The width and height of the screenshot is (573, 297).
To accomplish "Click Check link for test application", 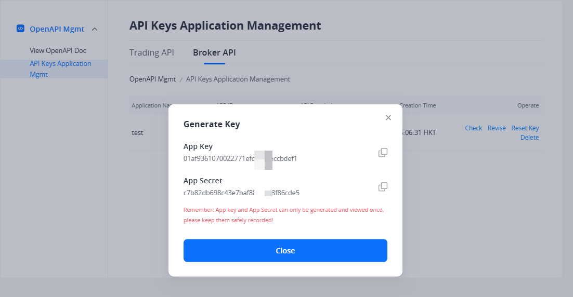I will point(473,128).
